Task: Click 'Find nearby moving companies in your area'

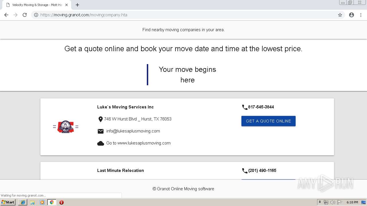Action: click(x=183, y=30)
